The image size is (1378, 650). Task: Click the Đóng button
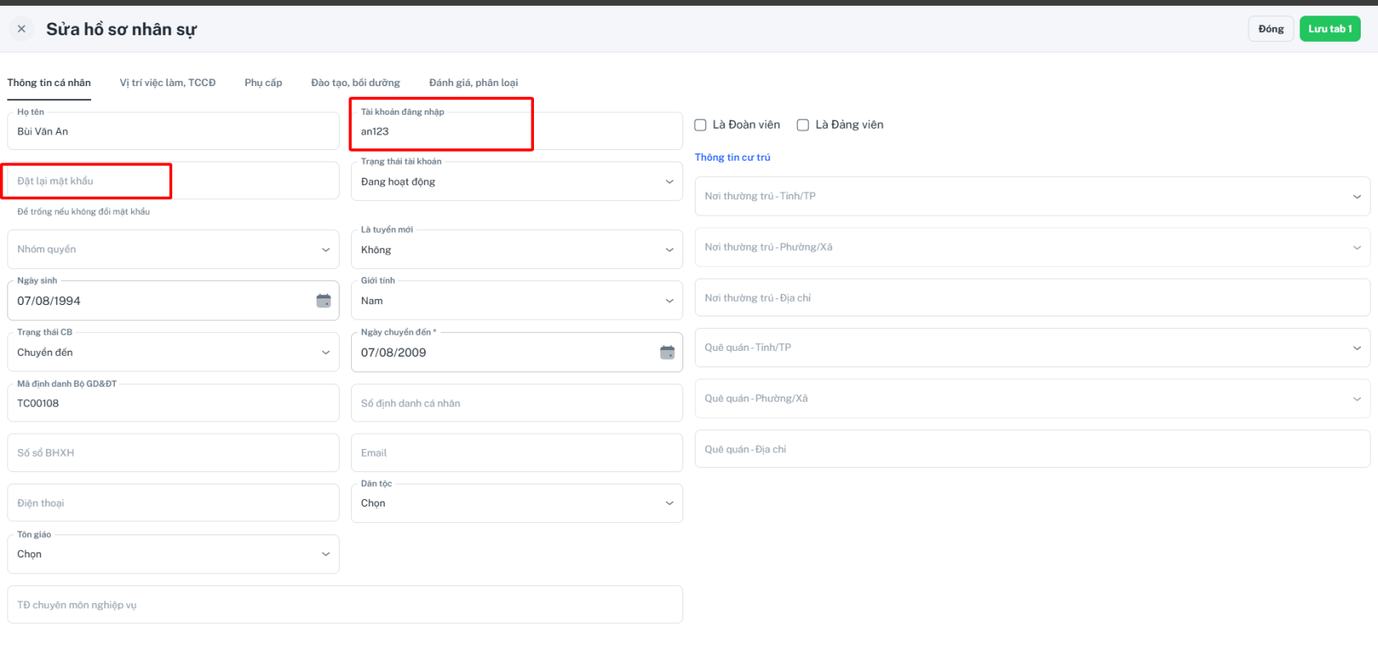1271,29
